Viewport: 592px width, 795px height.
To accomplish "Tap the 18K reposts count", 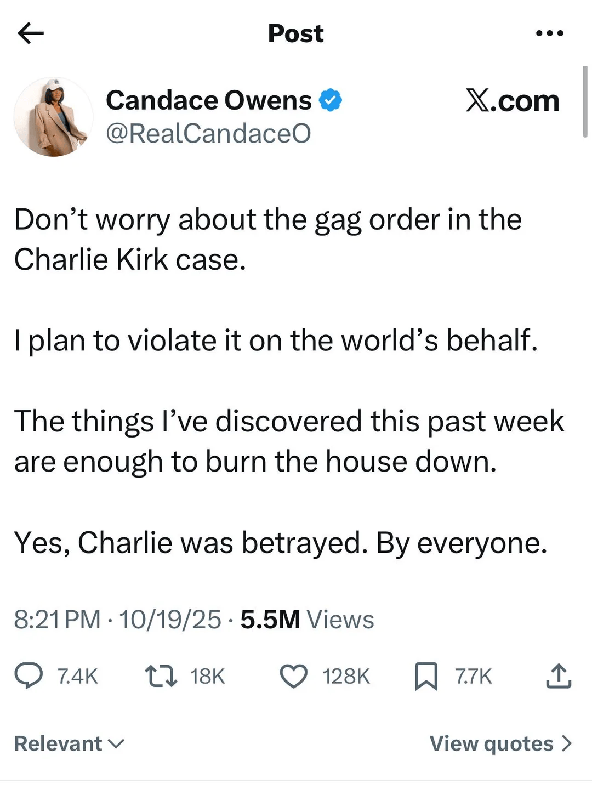I will tap(207, 676).
